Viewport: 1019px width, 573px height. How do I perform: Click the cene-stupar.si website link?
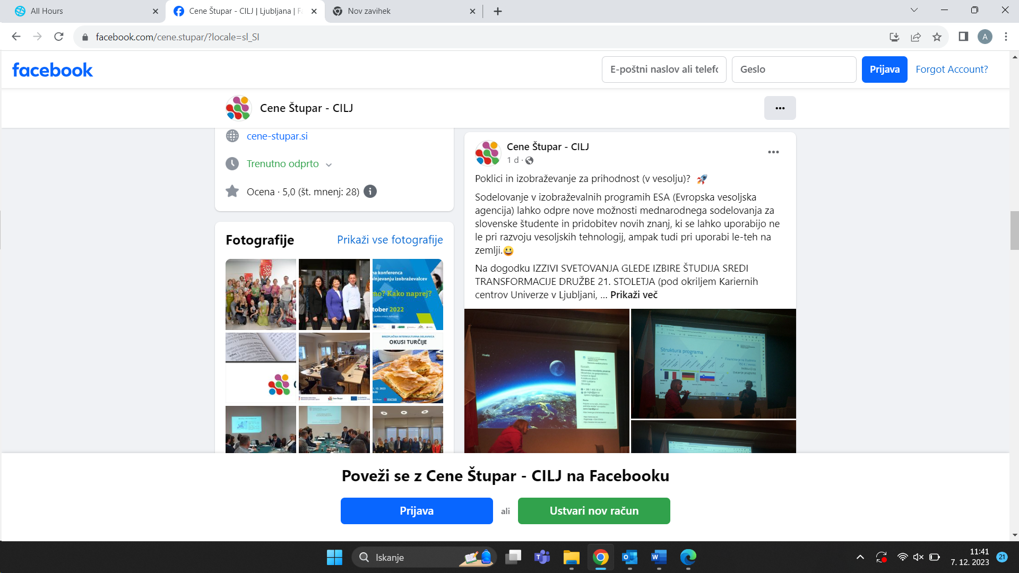click(277, 136)
